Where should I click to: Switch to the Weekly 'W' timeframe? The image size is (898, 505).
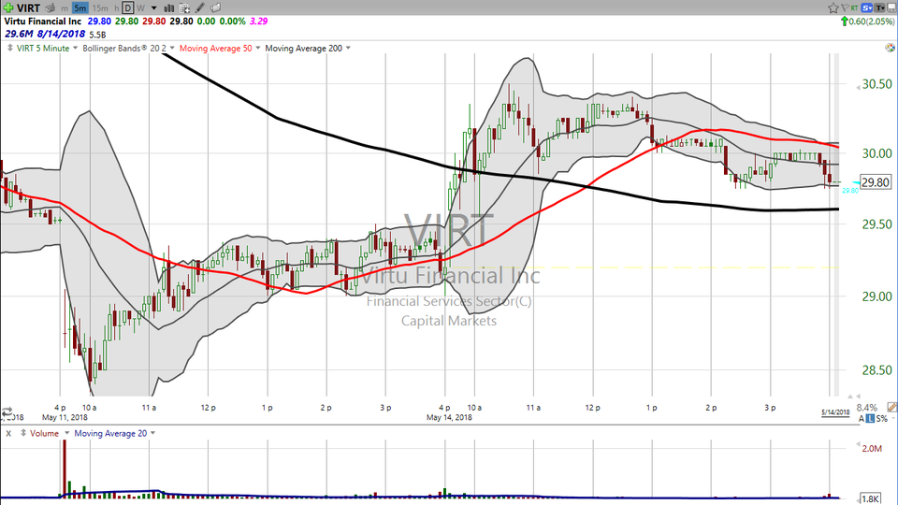pos(141,8)
